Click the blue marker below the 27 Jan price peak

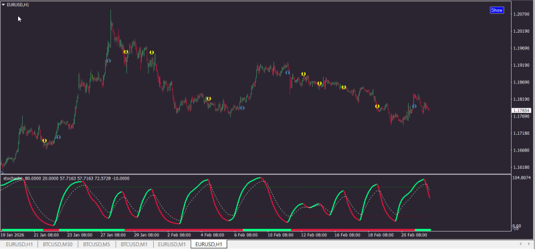[109, 61]
